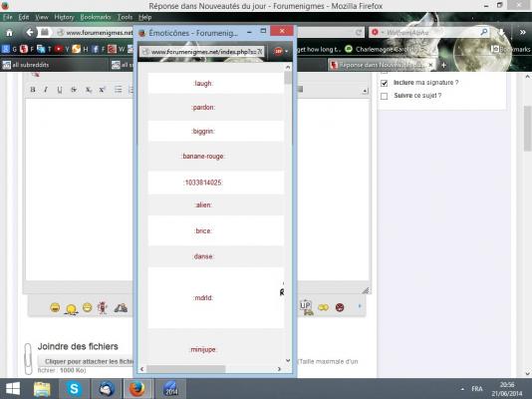Go back with browser back arrow
This screenshot has width=532, height=399.
pyautogui.click(x=30, y=32)
